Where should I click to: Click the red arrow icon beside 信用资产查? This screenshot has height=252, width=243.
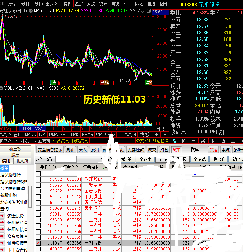[x=2, y=222]
